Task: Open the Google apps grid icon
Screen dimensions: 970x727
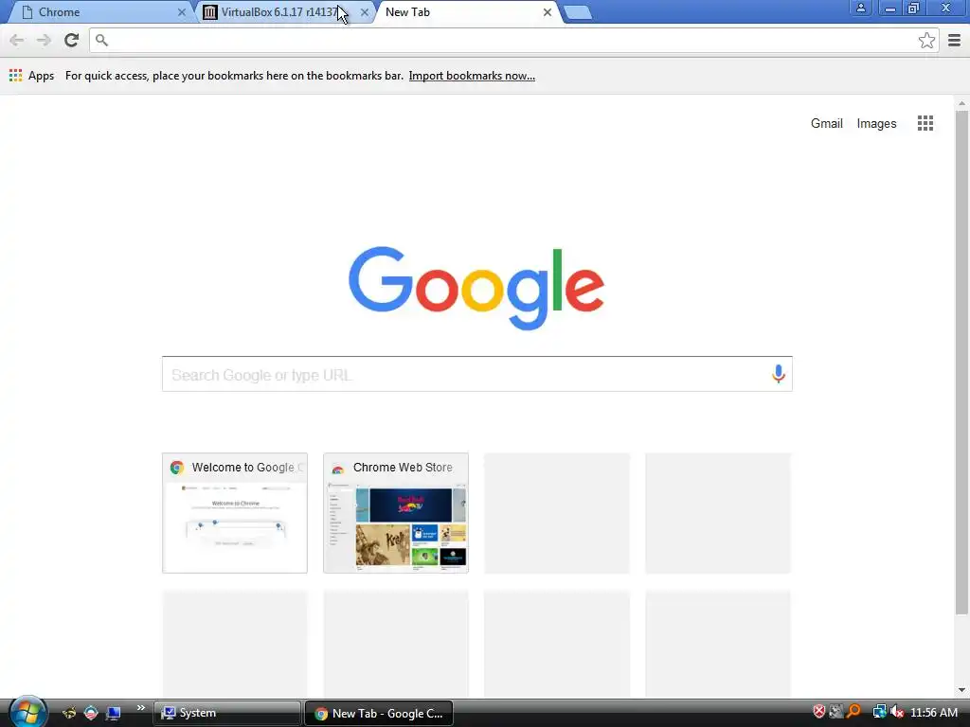Action: coord(925,123)
